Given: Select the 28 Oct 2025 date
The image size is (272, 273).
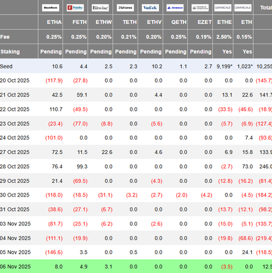Looking at the screenshot, I should click(15, 167).
